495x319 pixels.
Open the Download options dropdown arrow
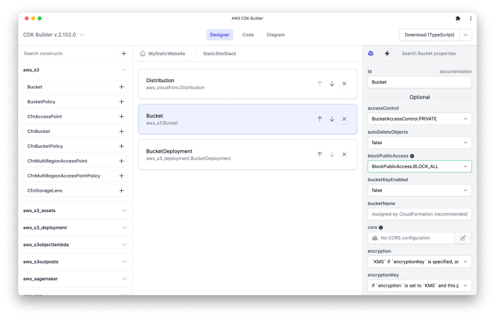pos(466,35)
